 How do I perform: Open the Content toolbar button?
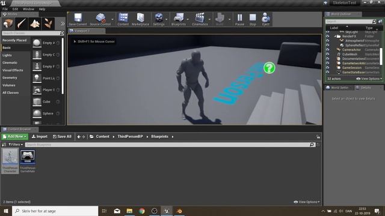[123, 18]
